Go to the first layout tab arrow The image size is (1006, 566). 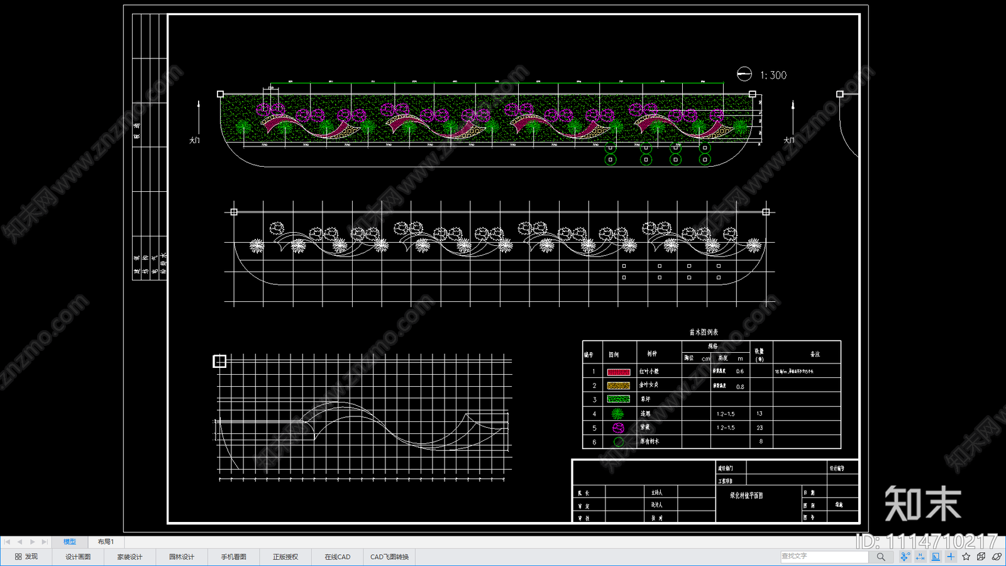pos(7,541)
